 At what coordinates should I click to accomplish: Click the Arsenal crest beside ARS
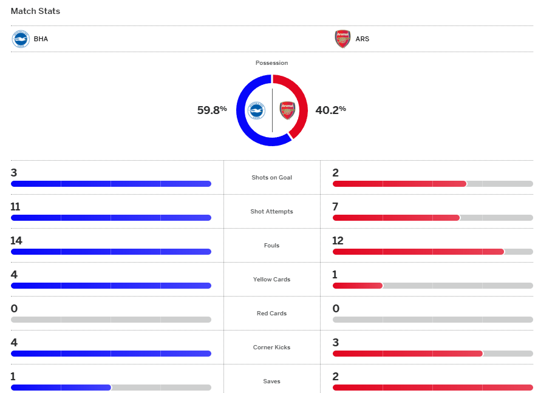click(342, 39)
